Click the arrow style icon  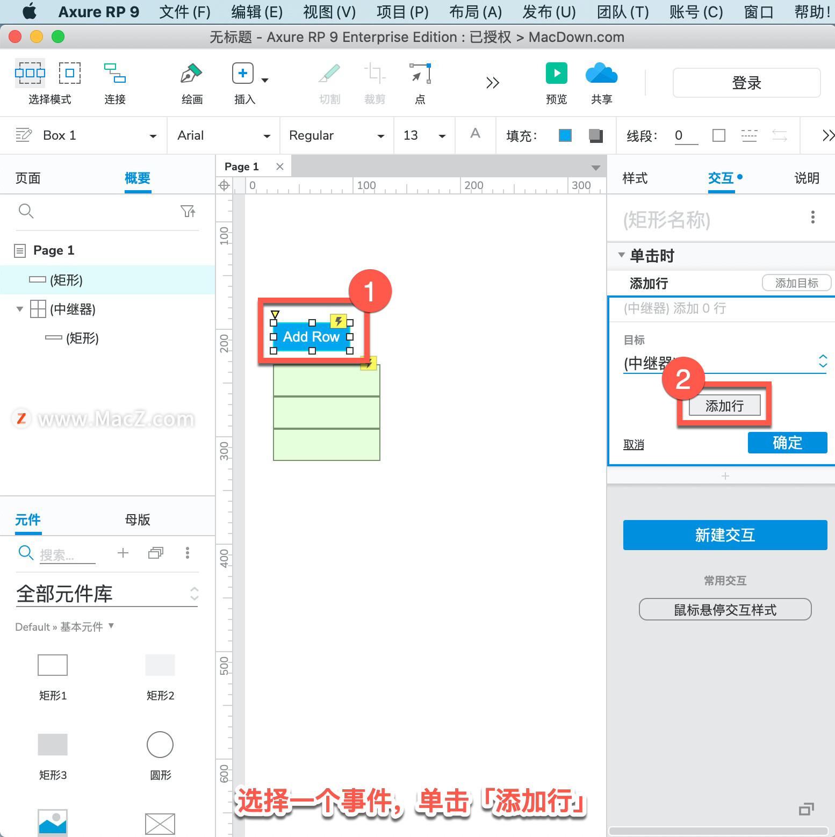pos(780,135)
